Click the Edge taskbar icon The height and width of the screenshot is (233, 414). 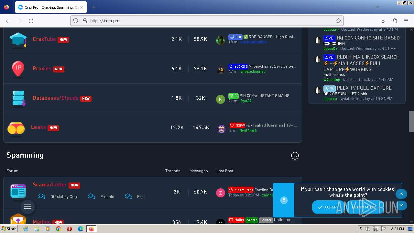(x=81, y=229)
